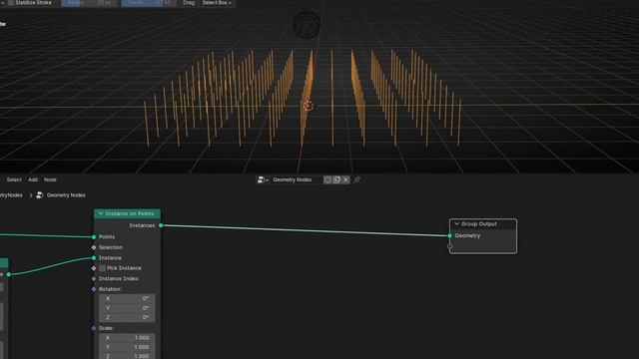Toggle Stabilize Stroke checkbox
Screen dimensions: 639x359
[x=11, y=2]
